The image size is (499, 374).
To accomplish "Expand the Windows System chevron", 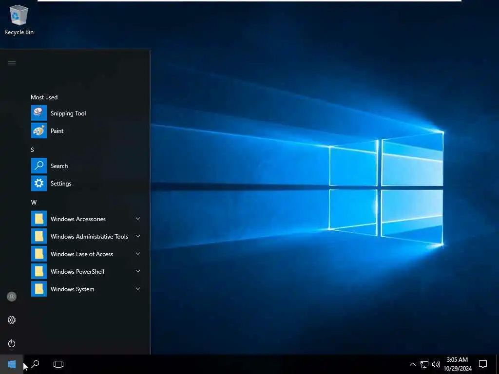I will pos(138,289).
